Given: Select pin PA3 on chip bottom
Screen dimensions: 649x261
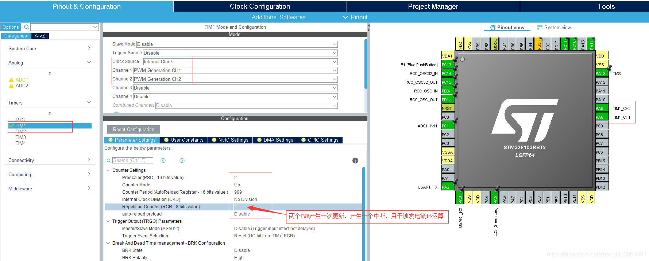Looking at the screenshot, I should (x=460, y=198).
